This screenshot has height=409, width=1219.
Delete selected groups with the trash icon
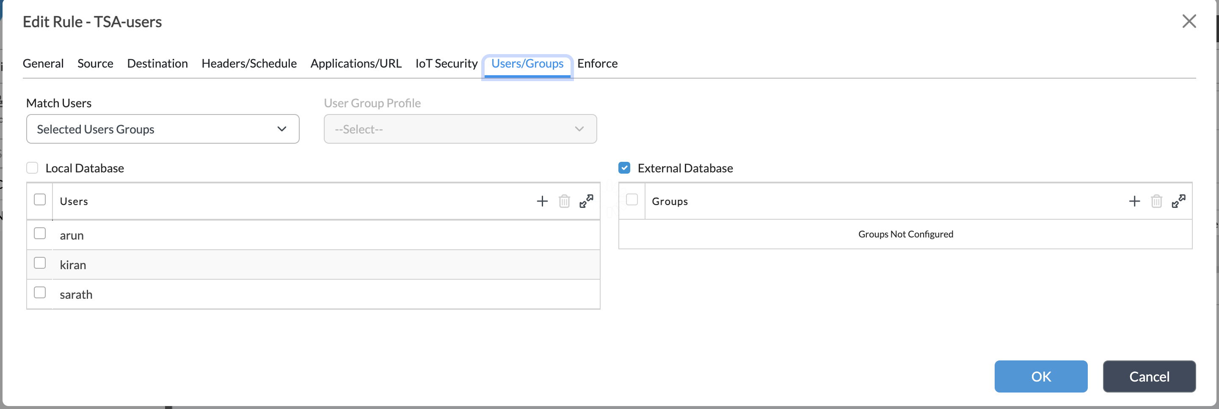[x=1156, y=201]
